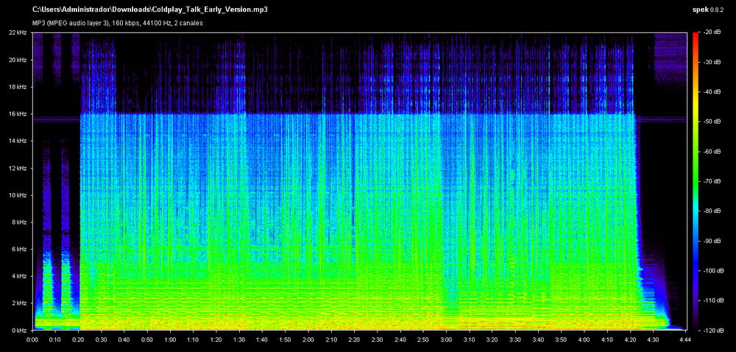Click the 4:20 time axis label
This screenshot has width=736, height=352.
[x=631, y=339]
